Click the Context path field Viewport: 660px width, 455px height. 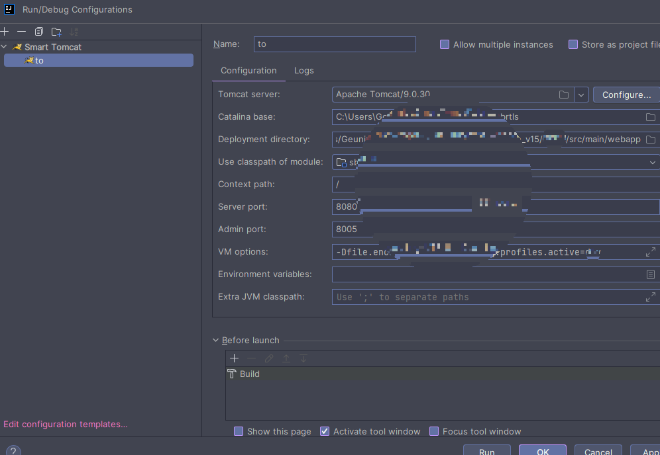[x=496, y=185]
